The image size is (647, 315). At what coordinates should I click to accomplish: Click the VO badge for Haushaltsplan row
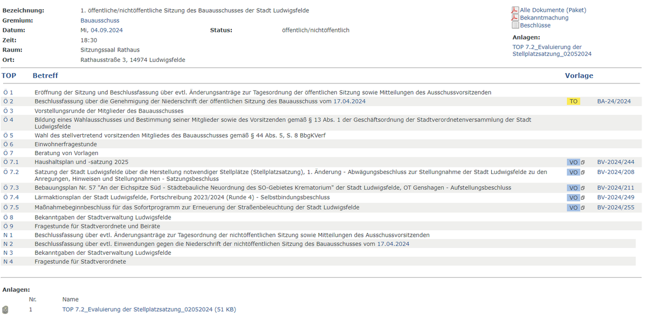(x=573, y=162)
